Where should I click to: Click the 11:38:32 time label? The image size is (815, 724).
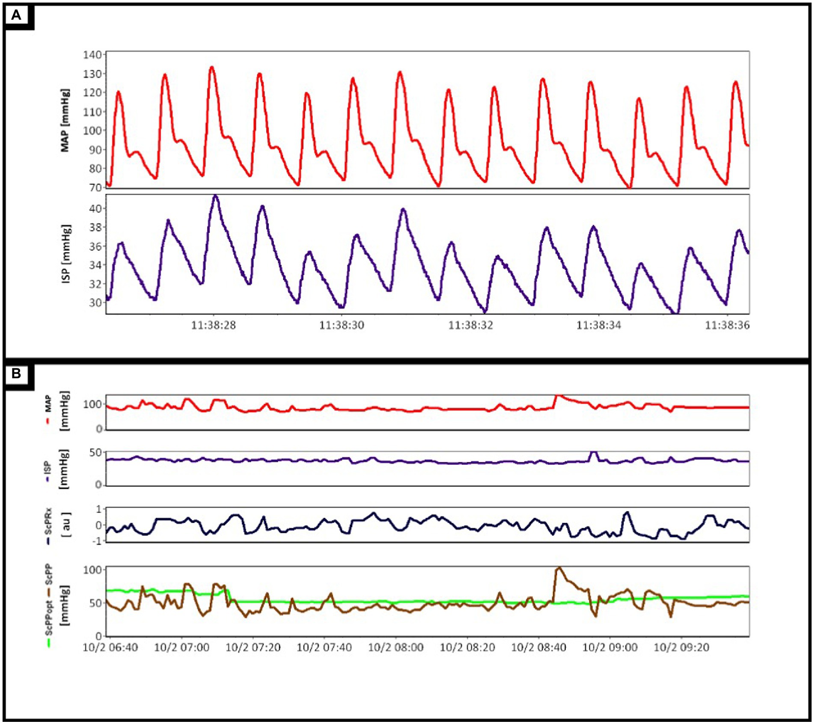(x=470, y=326)
